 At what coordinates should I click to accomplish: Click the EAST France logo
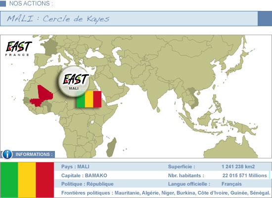(x=18, y=49)
